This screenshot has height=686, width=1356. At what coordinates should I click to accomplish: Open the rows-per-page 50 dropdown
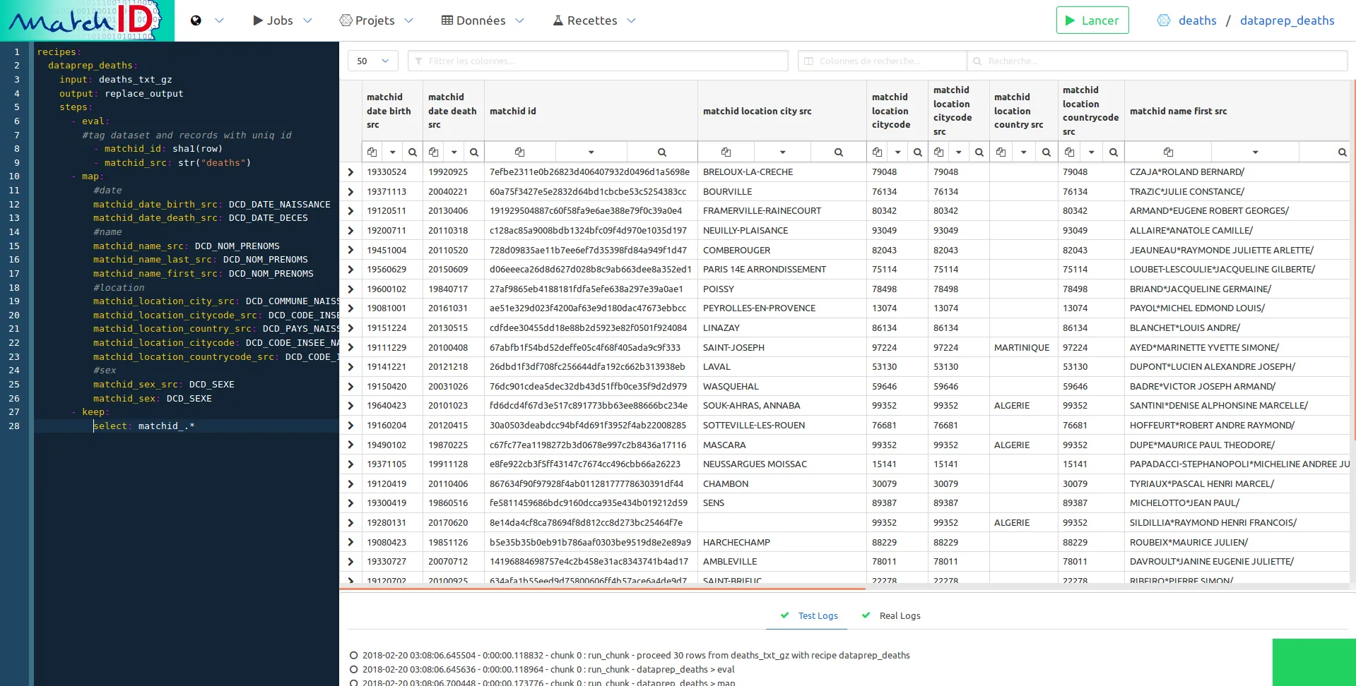point(372,61)
